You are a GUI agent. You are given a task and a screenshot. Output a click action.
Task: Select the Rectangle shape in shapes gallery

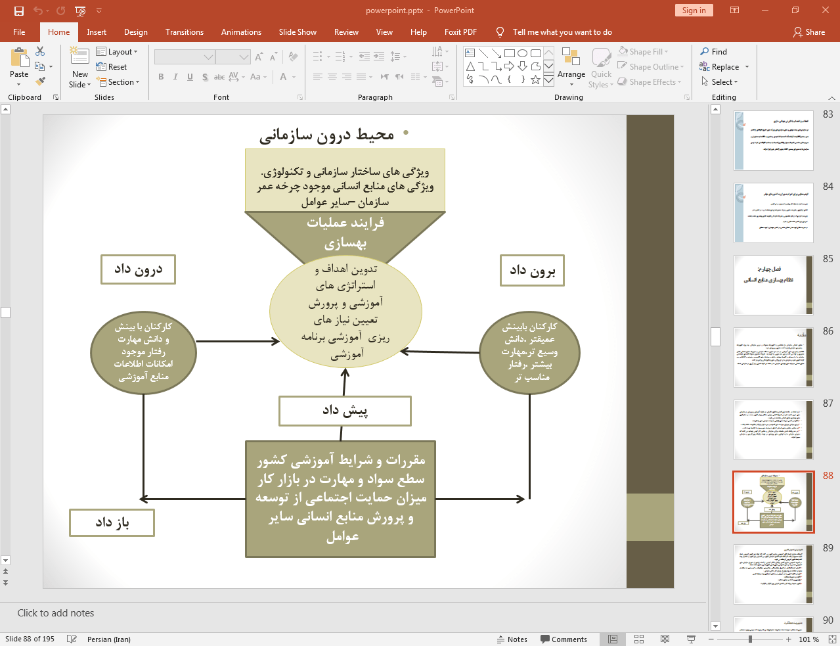(x=509, y=53)
